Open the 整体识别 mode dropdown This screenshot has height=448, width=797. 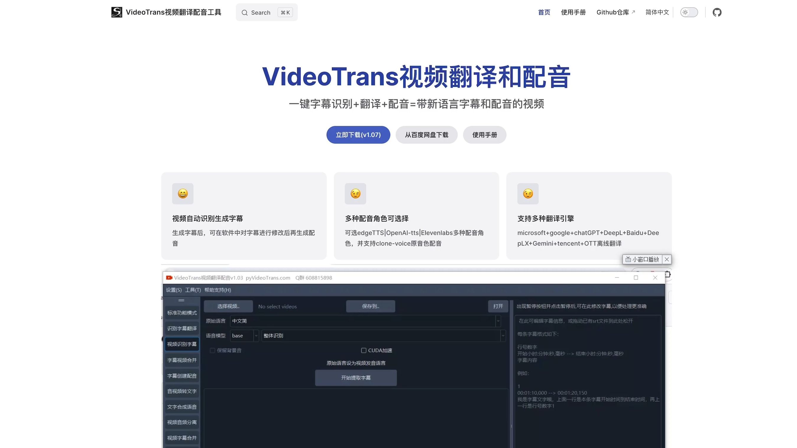[384, 335]
